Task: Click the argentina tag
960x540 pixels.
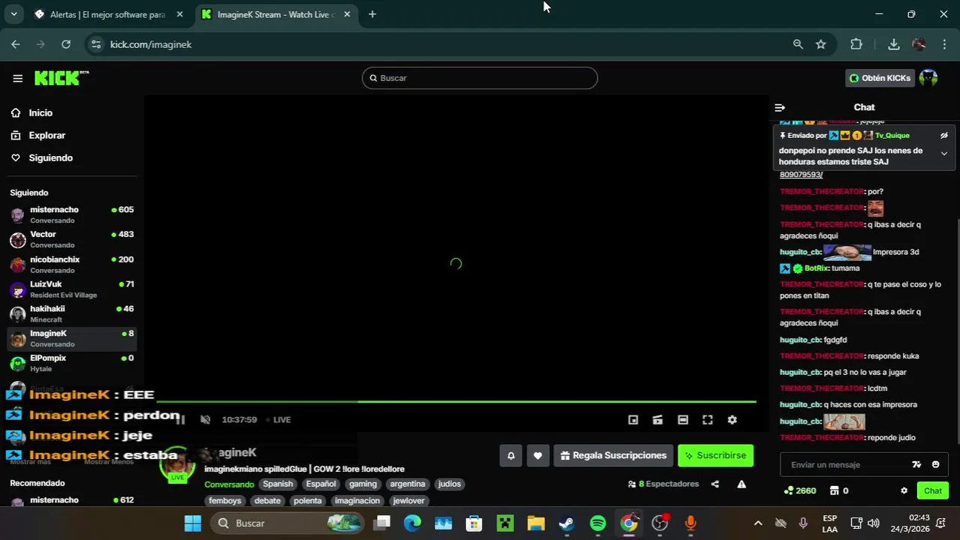Action: click(x=407, y=484)
